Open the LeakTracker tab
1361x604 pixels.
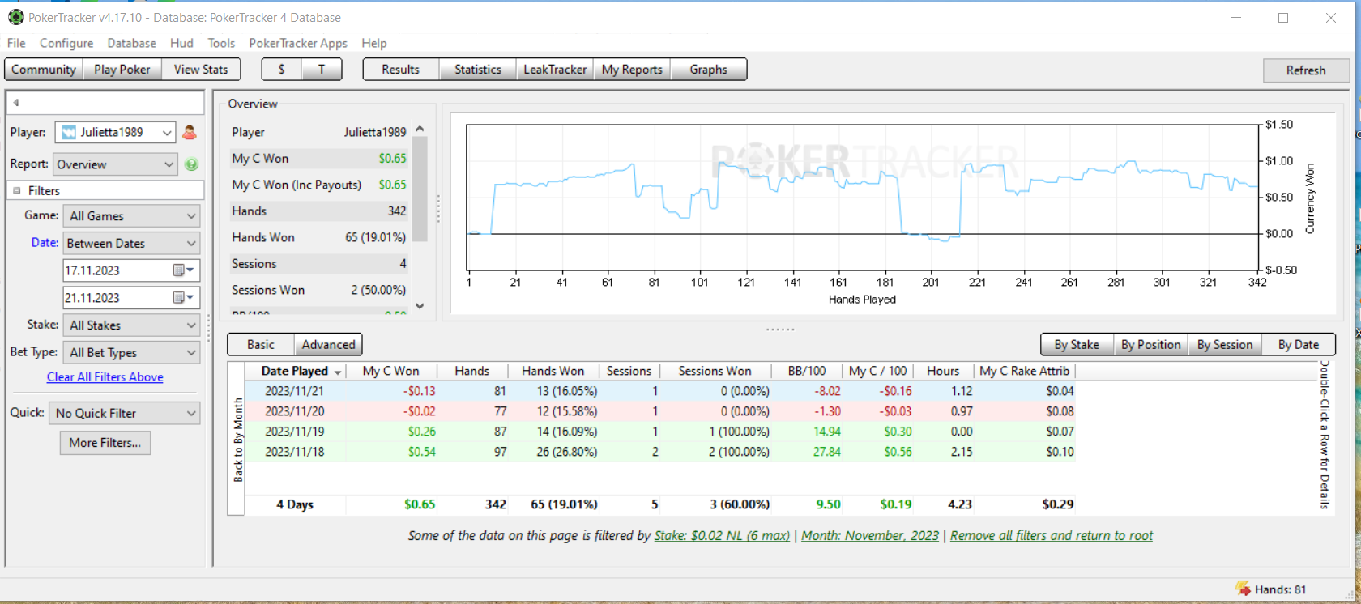tap(555, 70)
